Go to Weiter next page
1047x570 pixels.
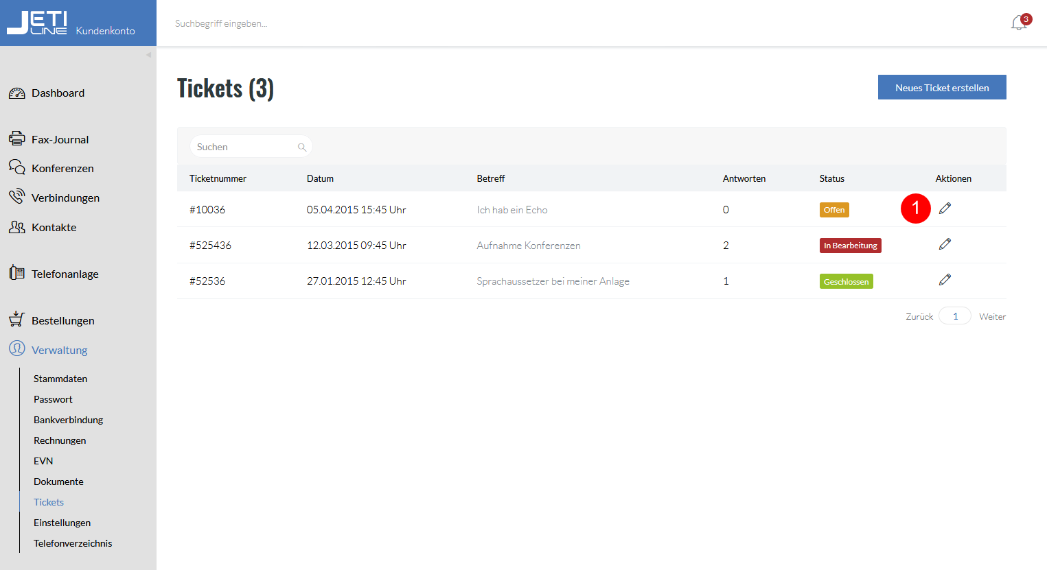click(992, 316)
